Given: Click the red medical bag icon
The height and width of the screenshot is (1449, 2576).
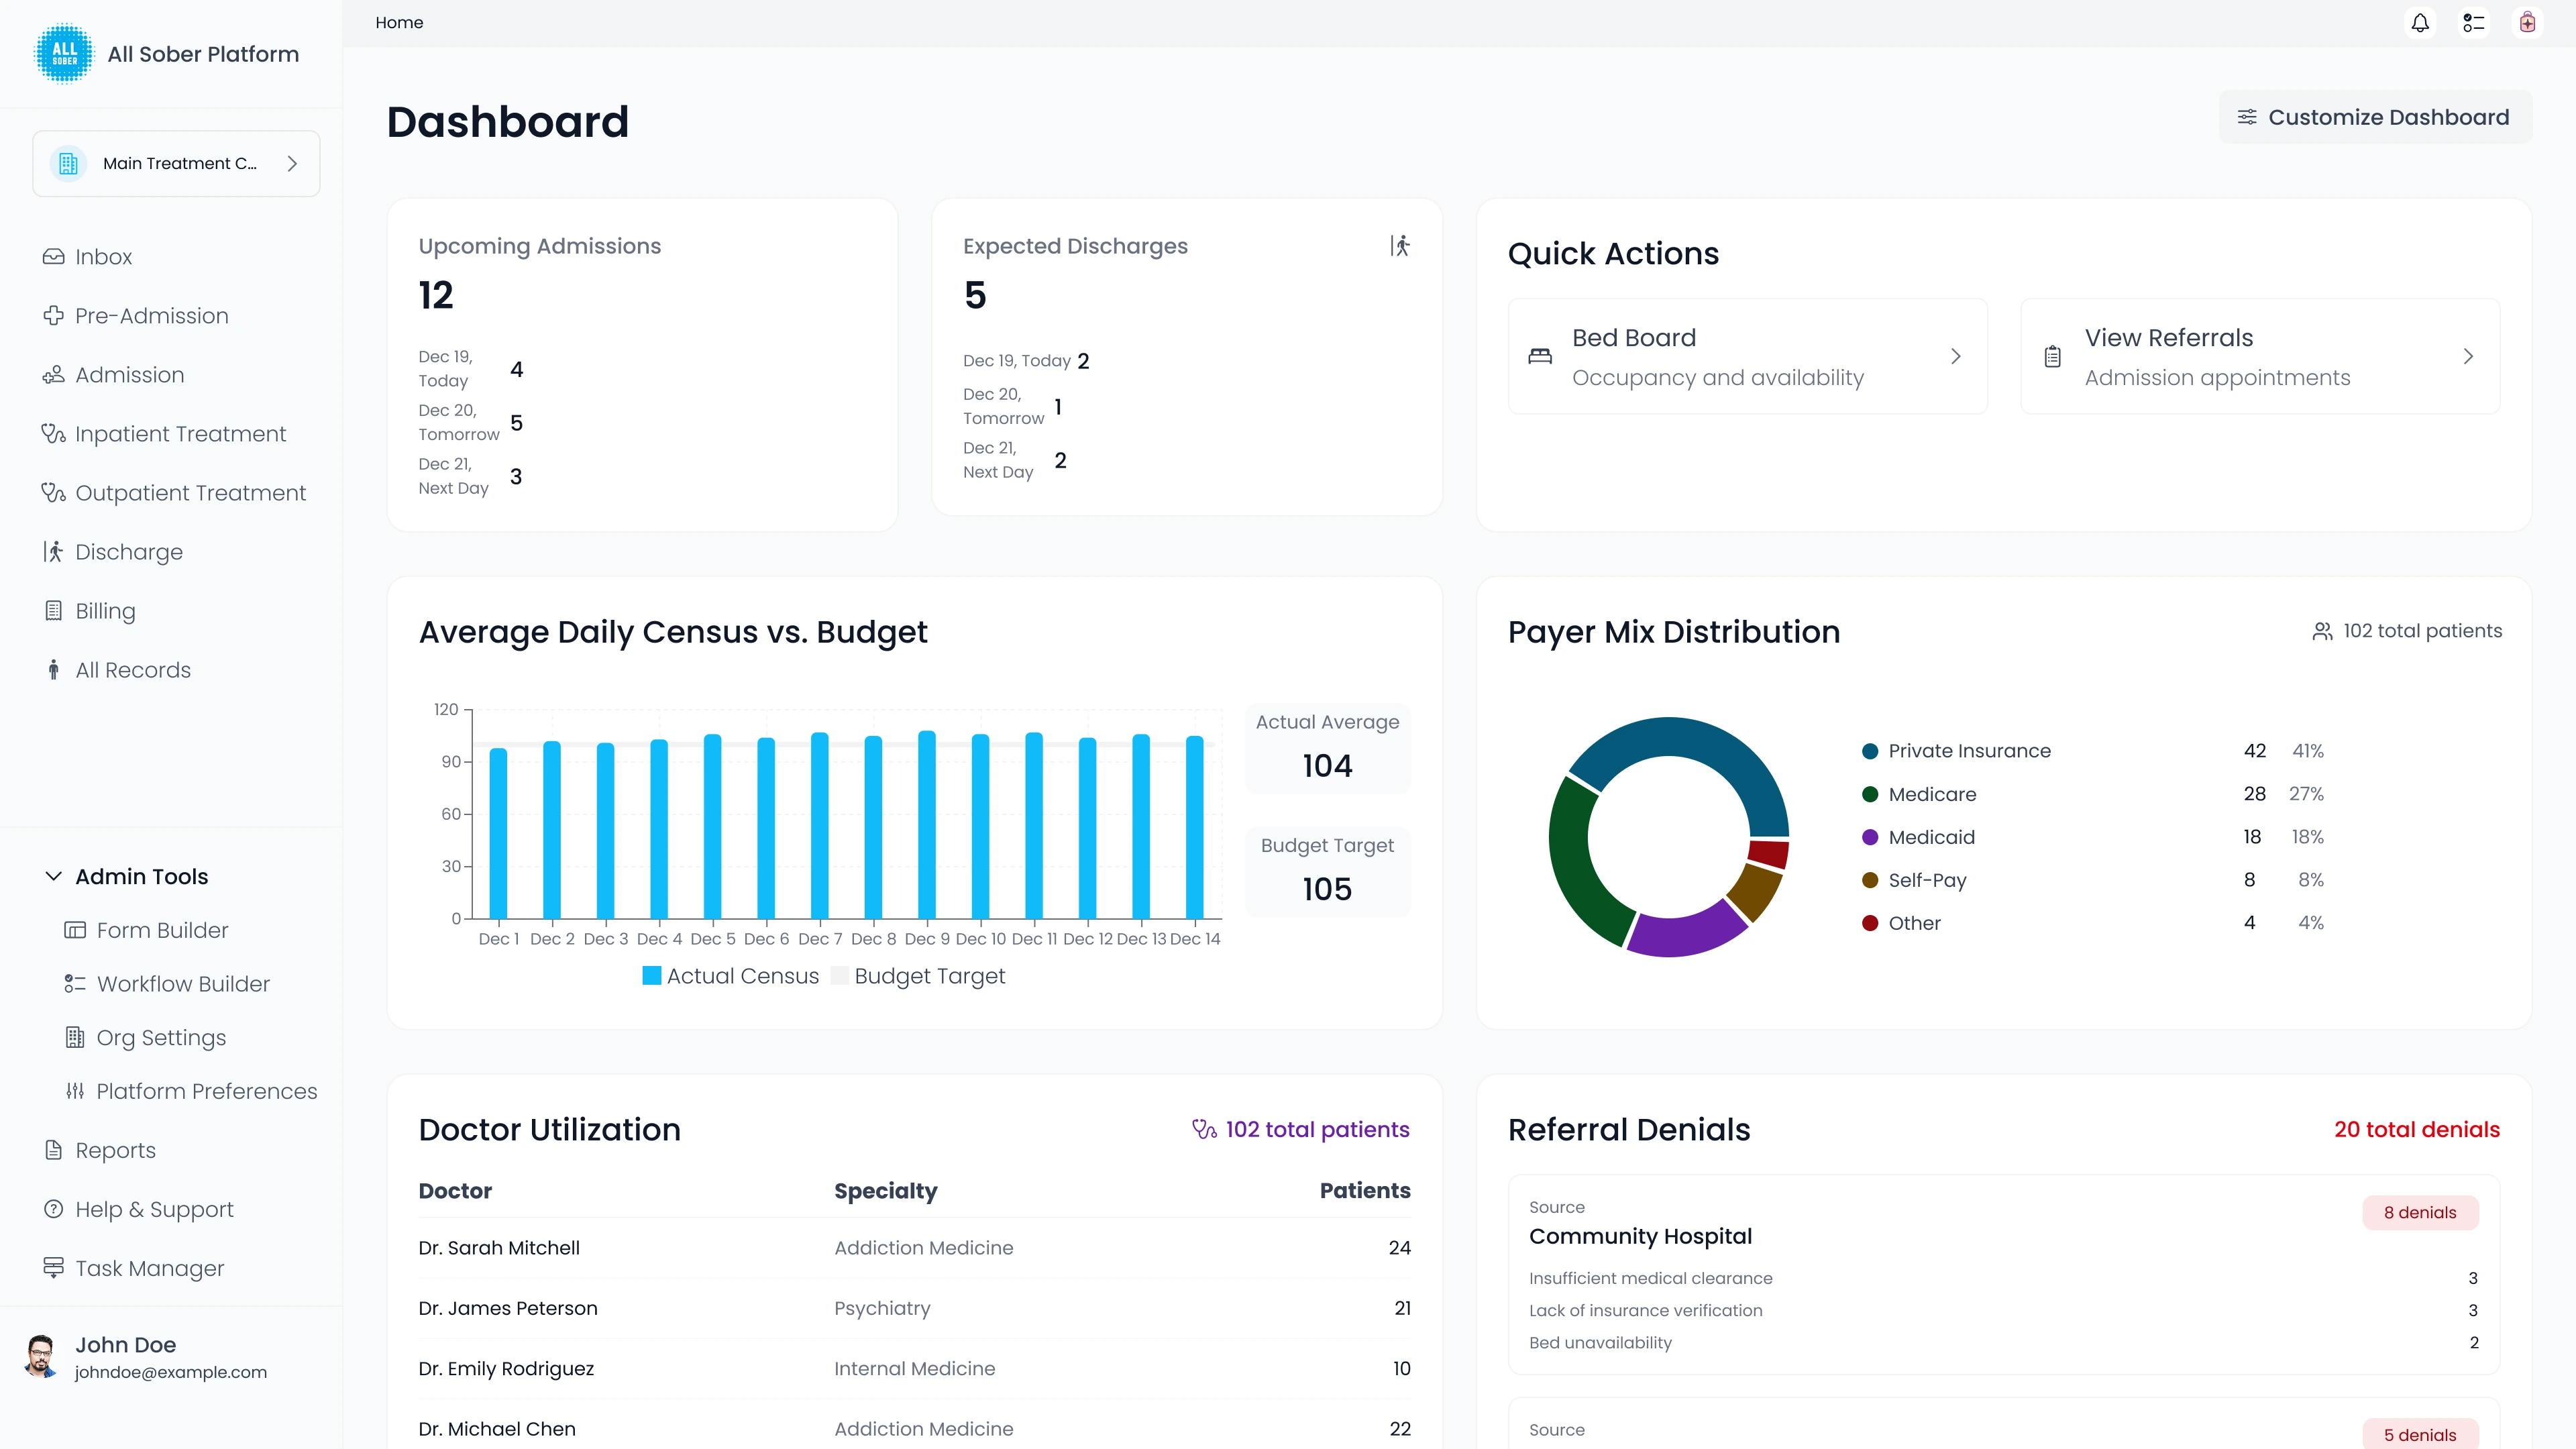Looking at the screenshot, I should pos(2528,22).
